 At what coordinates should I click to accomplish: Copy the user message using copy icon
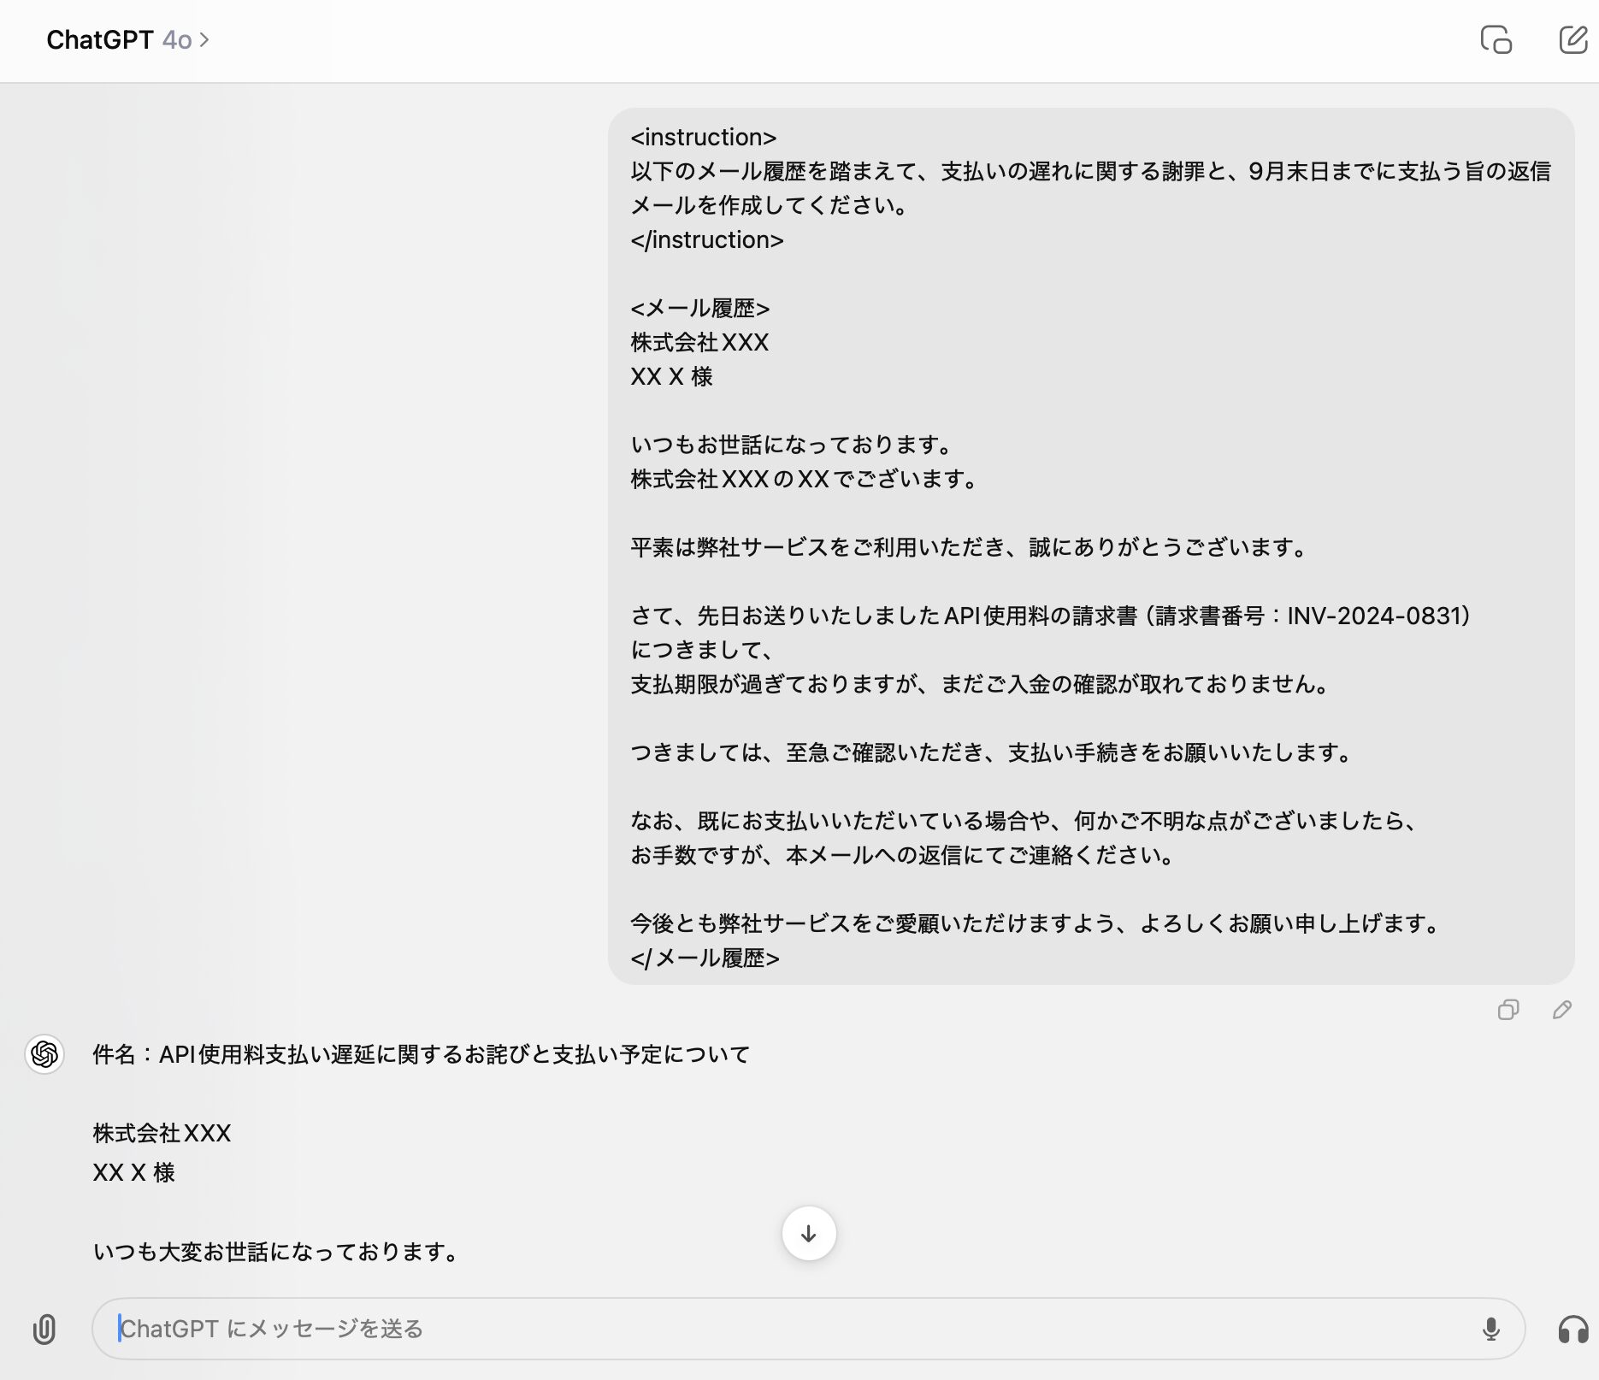(1508, 1010)
